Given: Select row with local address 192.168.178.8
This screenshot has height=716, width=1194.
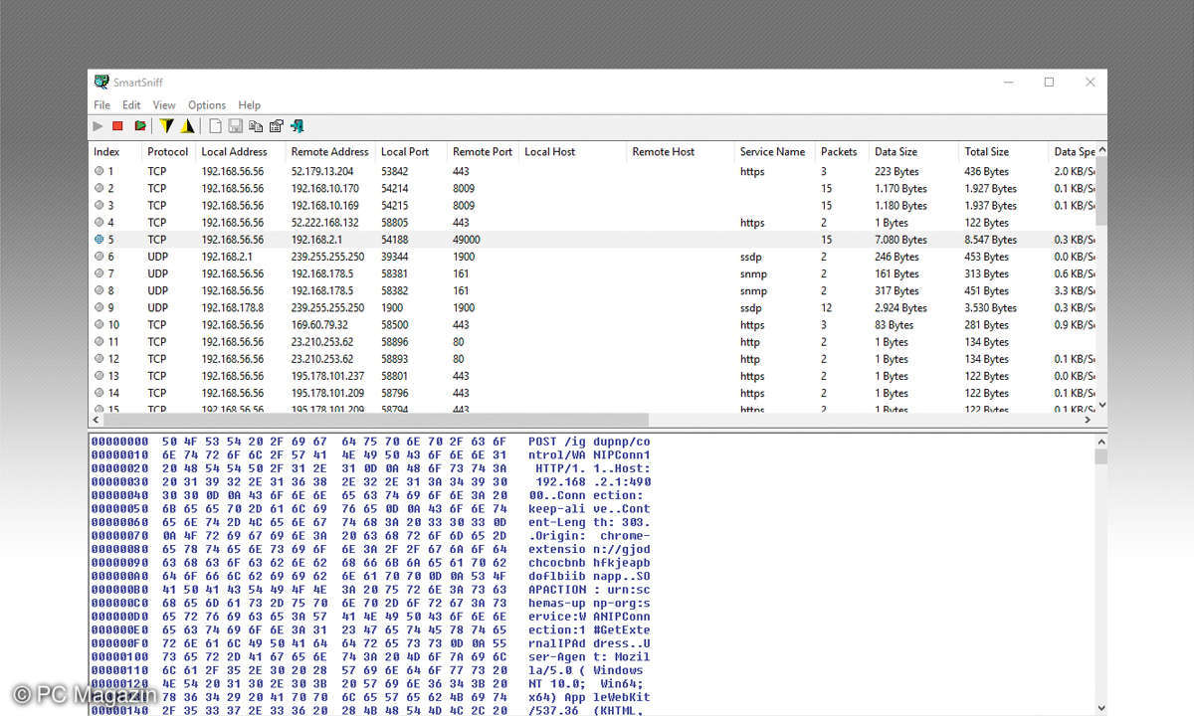Looking at the screenshot, I should coord(592,308).
